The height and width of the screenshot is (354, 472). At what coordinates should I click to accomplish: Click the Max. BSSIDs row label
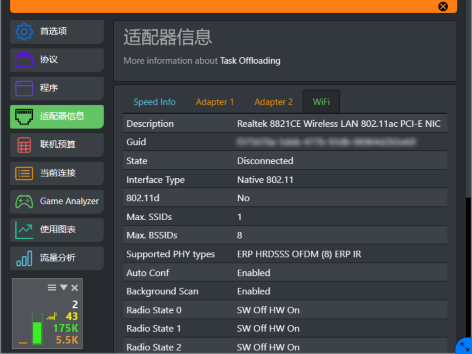pyautogui.click(x=152, y=235)
